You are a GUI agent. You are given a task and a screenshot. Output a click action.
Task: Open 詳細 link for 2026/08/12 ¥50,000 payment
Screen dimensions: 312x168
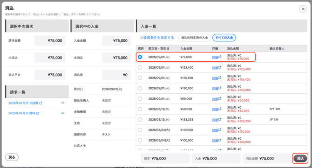pyautogui.click(x=217, y=109)
